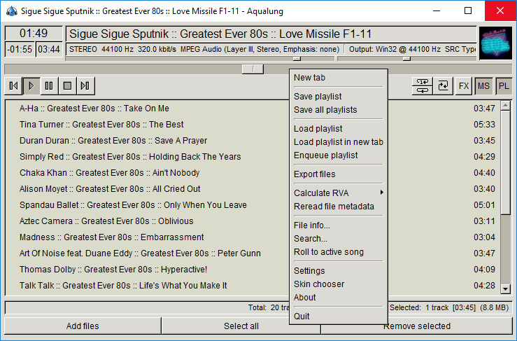517x341 pixels.
Task: Open File info... from menu
Action: (338, 225)
